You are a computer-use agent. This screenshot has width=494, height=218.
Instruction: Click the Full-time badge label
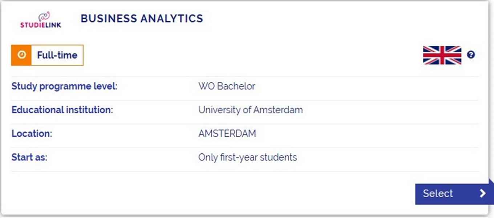coord(57,55)
